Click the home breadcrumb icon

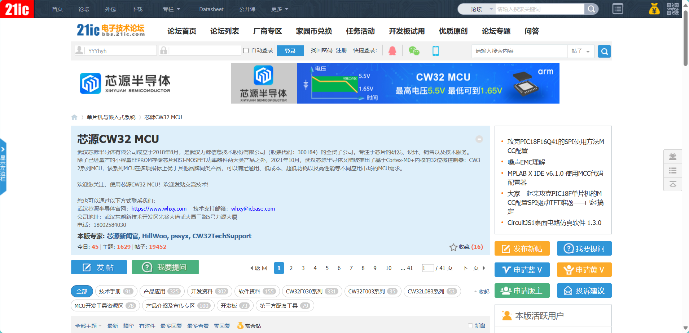point(74,117)
